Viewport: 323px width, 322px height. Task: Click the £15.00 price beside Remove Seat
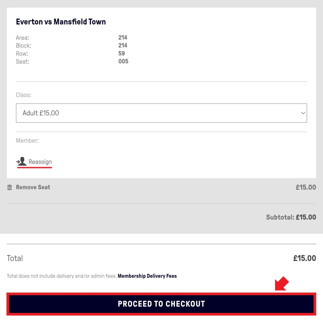[306, 187]
